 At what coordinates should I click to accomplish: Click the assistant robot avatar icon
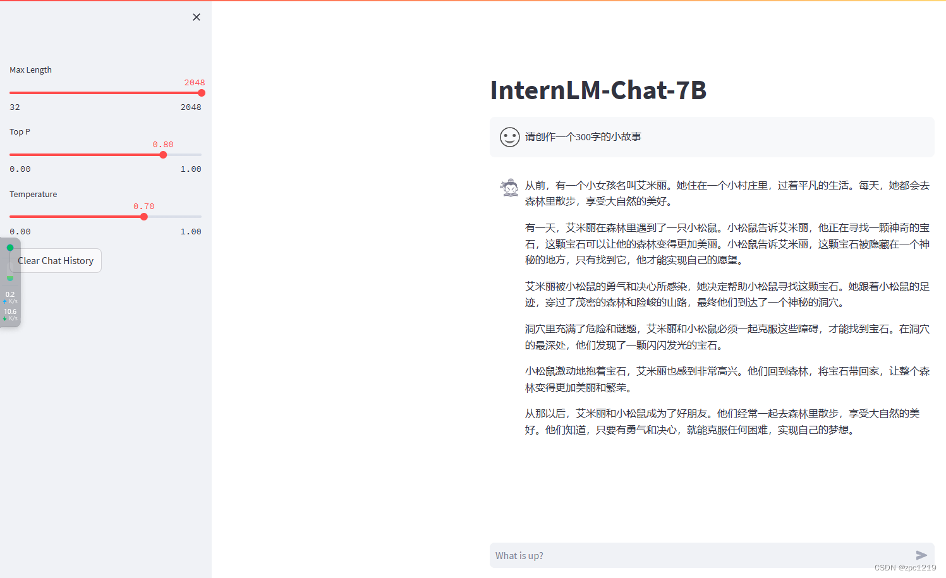pyautogui.click(x=509, y=187)
